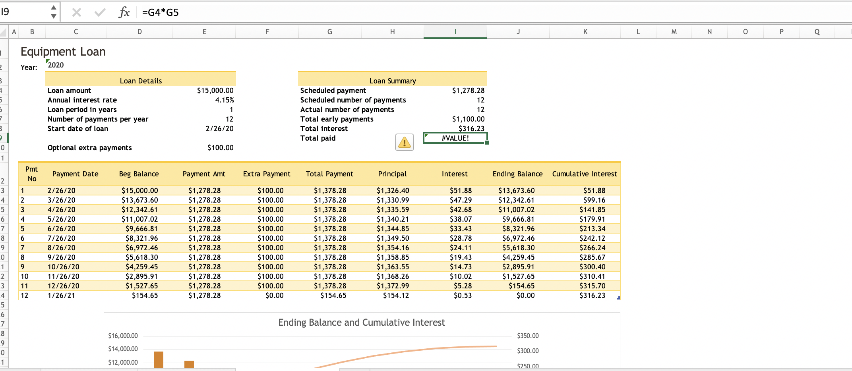This screenshot has height=371, width=852.
Task: Click the first orange bar in chart
Action: click(159, 359)
